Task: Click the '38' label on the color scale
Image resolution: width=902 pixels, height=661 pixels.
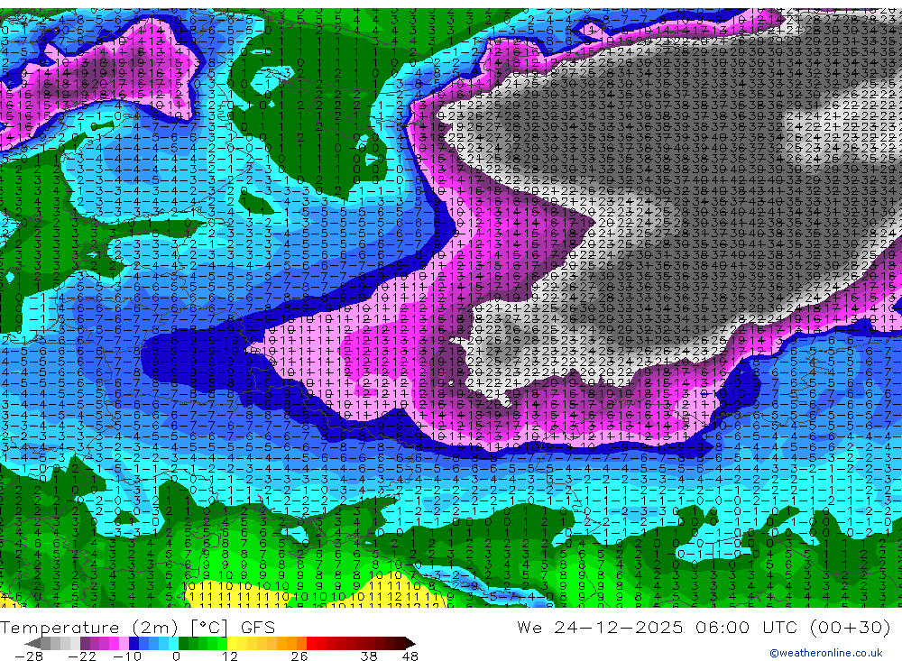Action: [369, 656]
